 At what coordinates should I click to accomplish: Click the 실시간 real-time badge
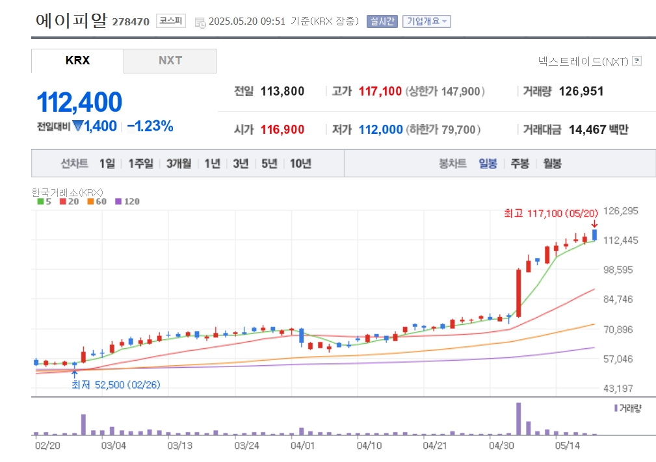click(382, 21)
